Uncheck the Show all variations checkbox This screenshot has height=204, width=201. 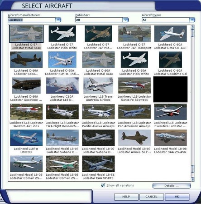tap(103, 185)
